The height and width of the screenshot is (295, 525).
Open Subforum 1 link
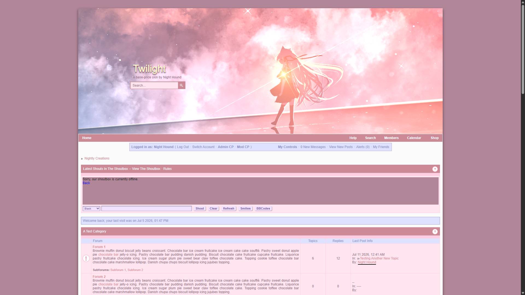tap(118, 270)
